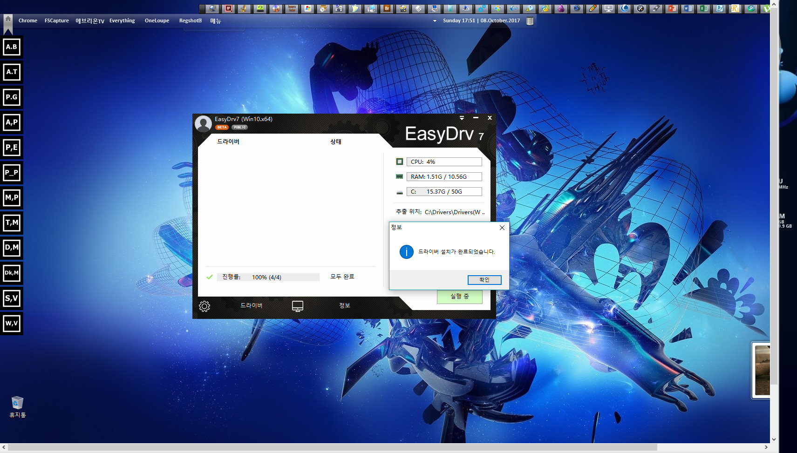Click the USB drive icon in top dock
The width and height of the screenshot is (797, 453).
pyautogui.click(x=655, y=8)
